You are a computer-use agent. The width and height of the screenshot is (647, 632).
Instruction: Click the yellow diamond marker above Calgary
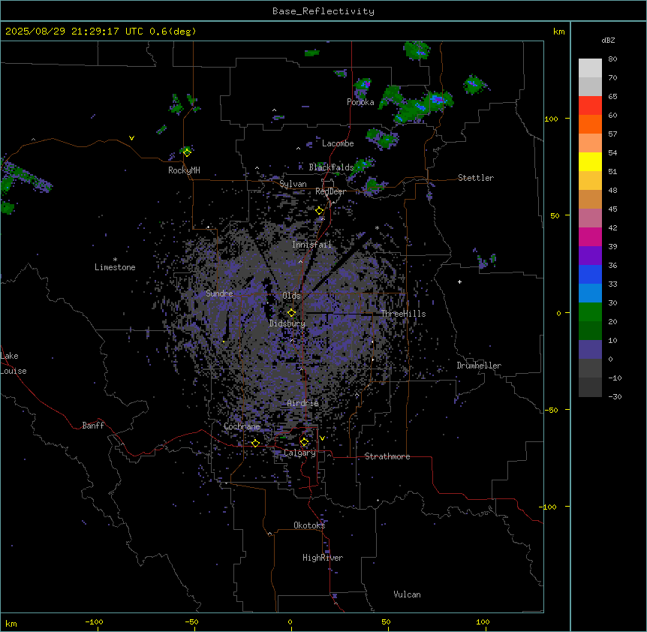pos(304,442)
